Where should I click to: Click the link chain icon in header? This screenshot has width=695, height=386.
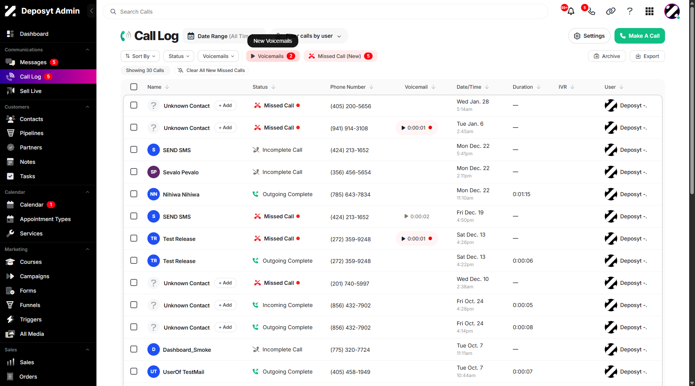pos(611,11)
